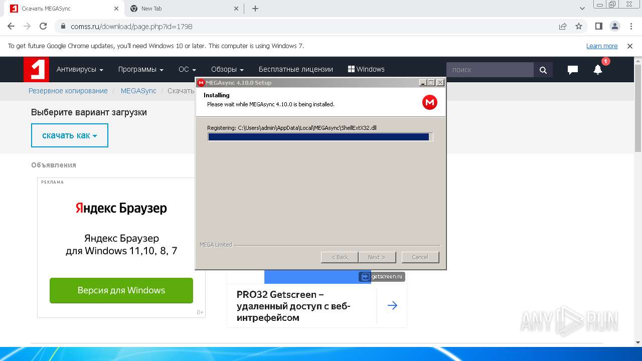Expand the Обзоры menu
Screen dimensions: 642x361
tap(227, 69)
